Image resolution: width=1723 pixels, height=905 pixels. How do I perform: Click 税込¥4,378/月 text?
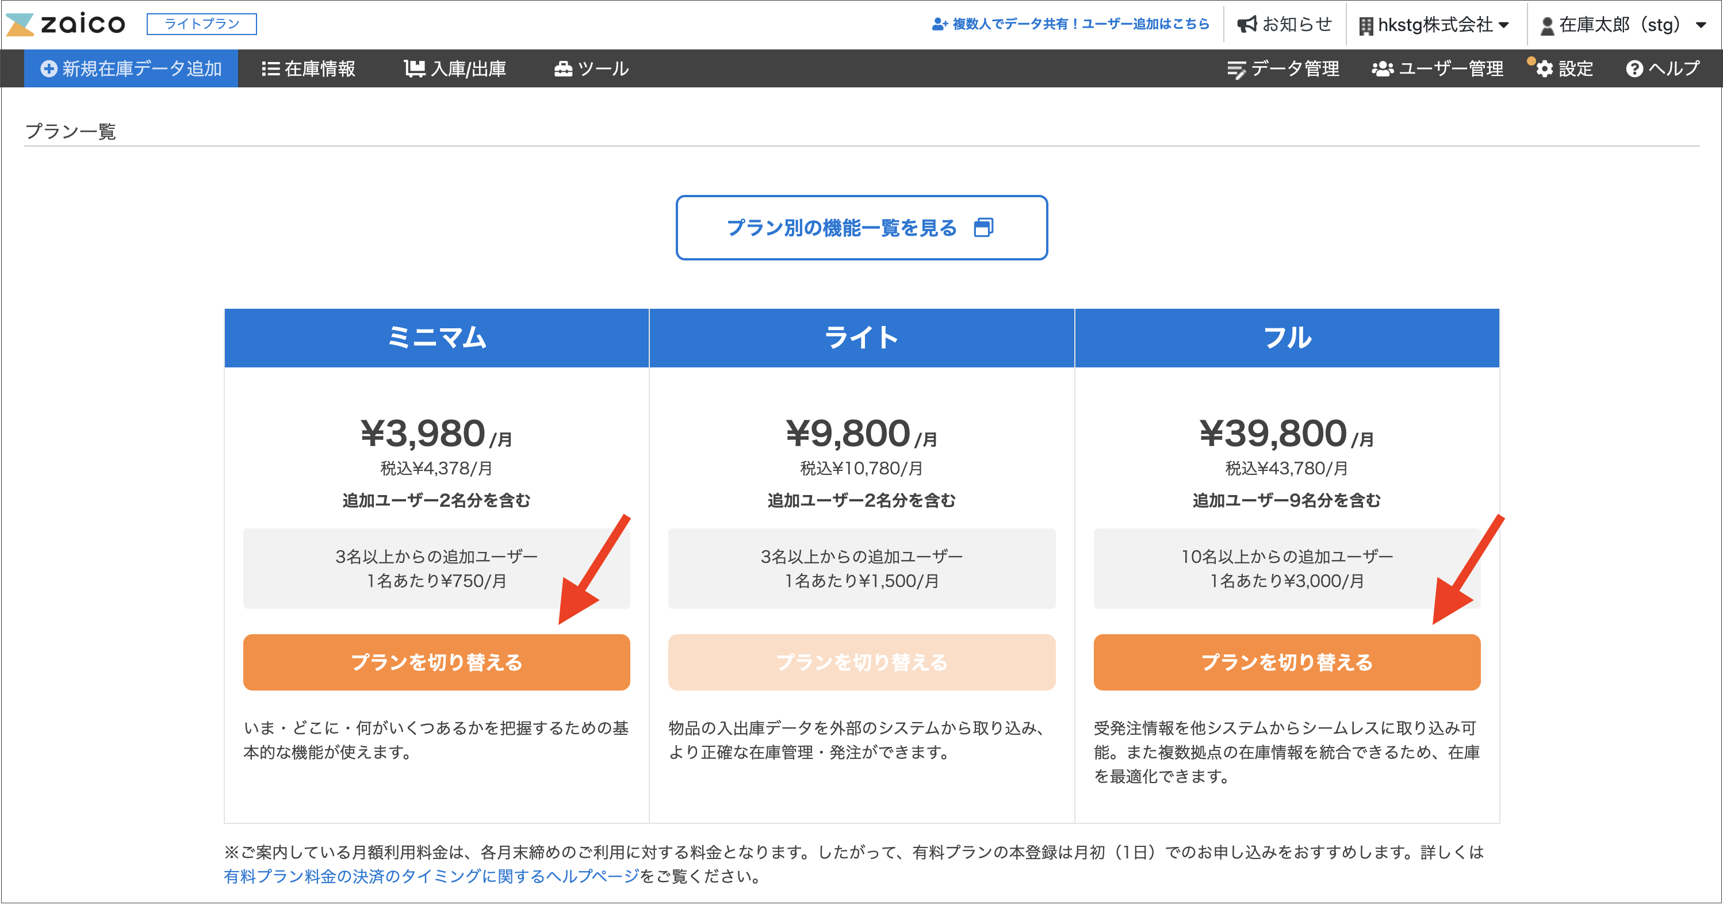[437, 468]
